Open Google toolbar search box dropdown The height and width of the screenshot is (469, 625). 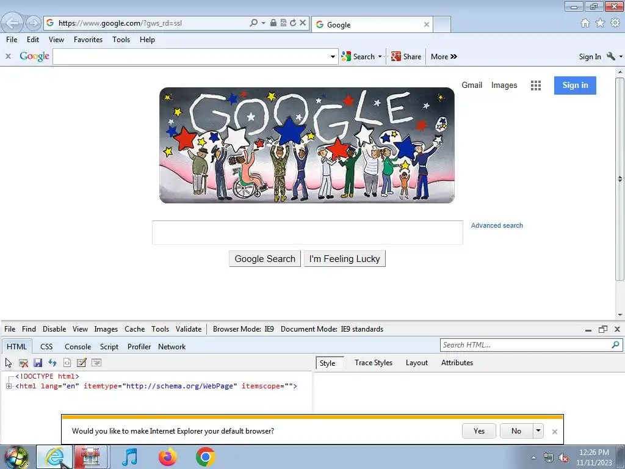point(333,57)
